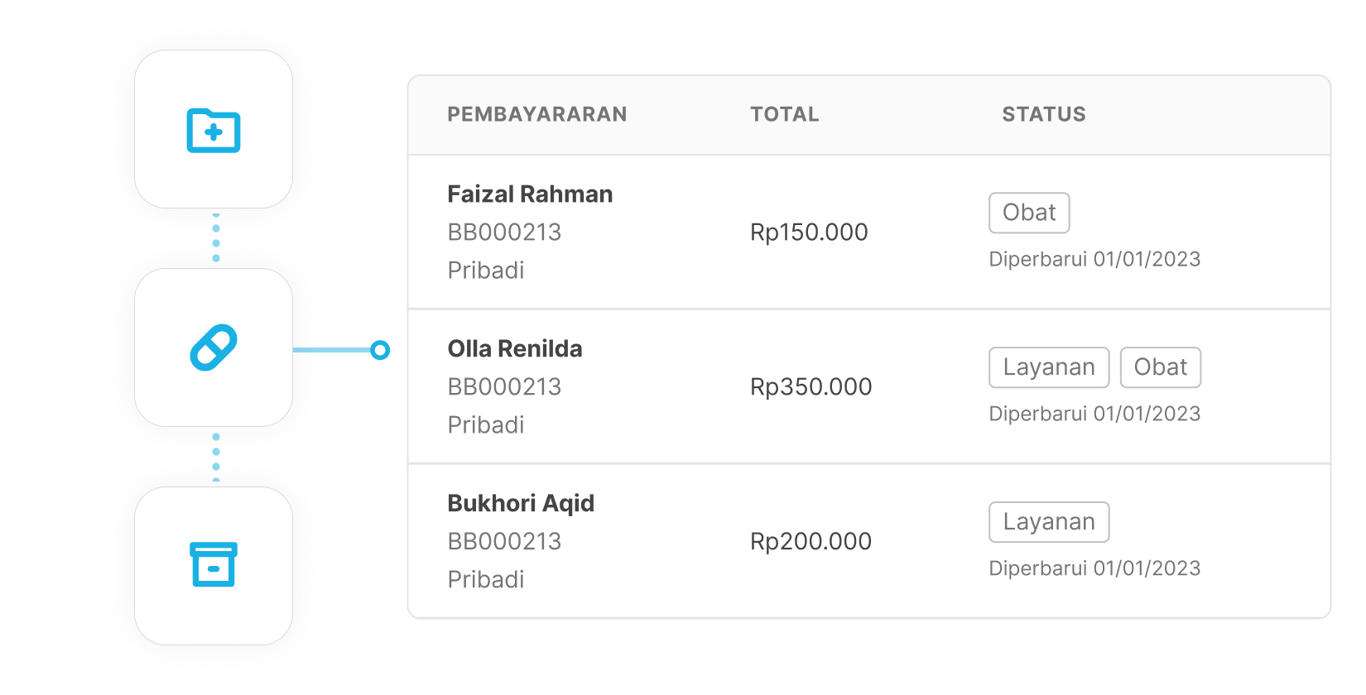This screenshot has width=1366, height=695.
Task: Click the TOTAL column header
Action: tap(784, 114)
